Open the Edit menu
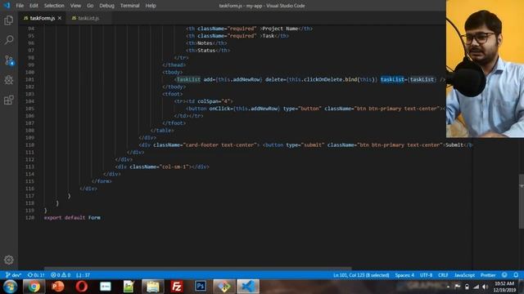Image resolution: width=524 pixels, height=294 pixels. tap(34, 6)
